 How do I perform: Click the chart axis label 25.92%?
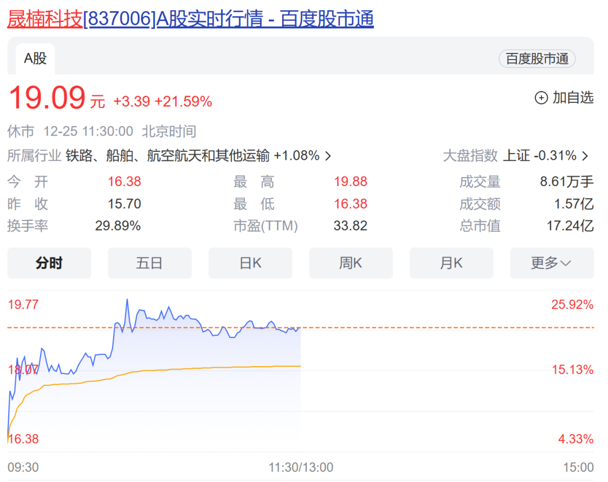click(573, 304)
